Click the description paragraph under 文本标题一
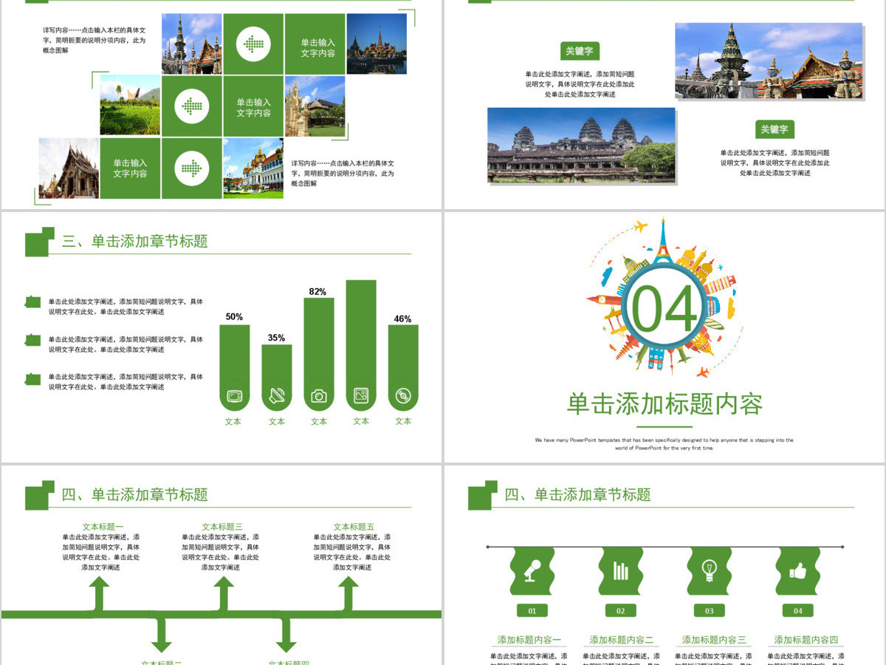 pos(100,552)
